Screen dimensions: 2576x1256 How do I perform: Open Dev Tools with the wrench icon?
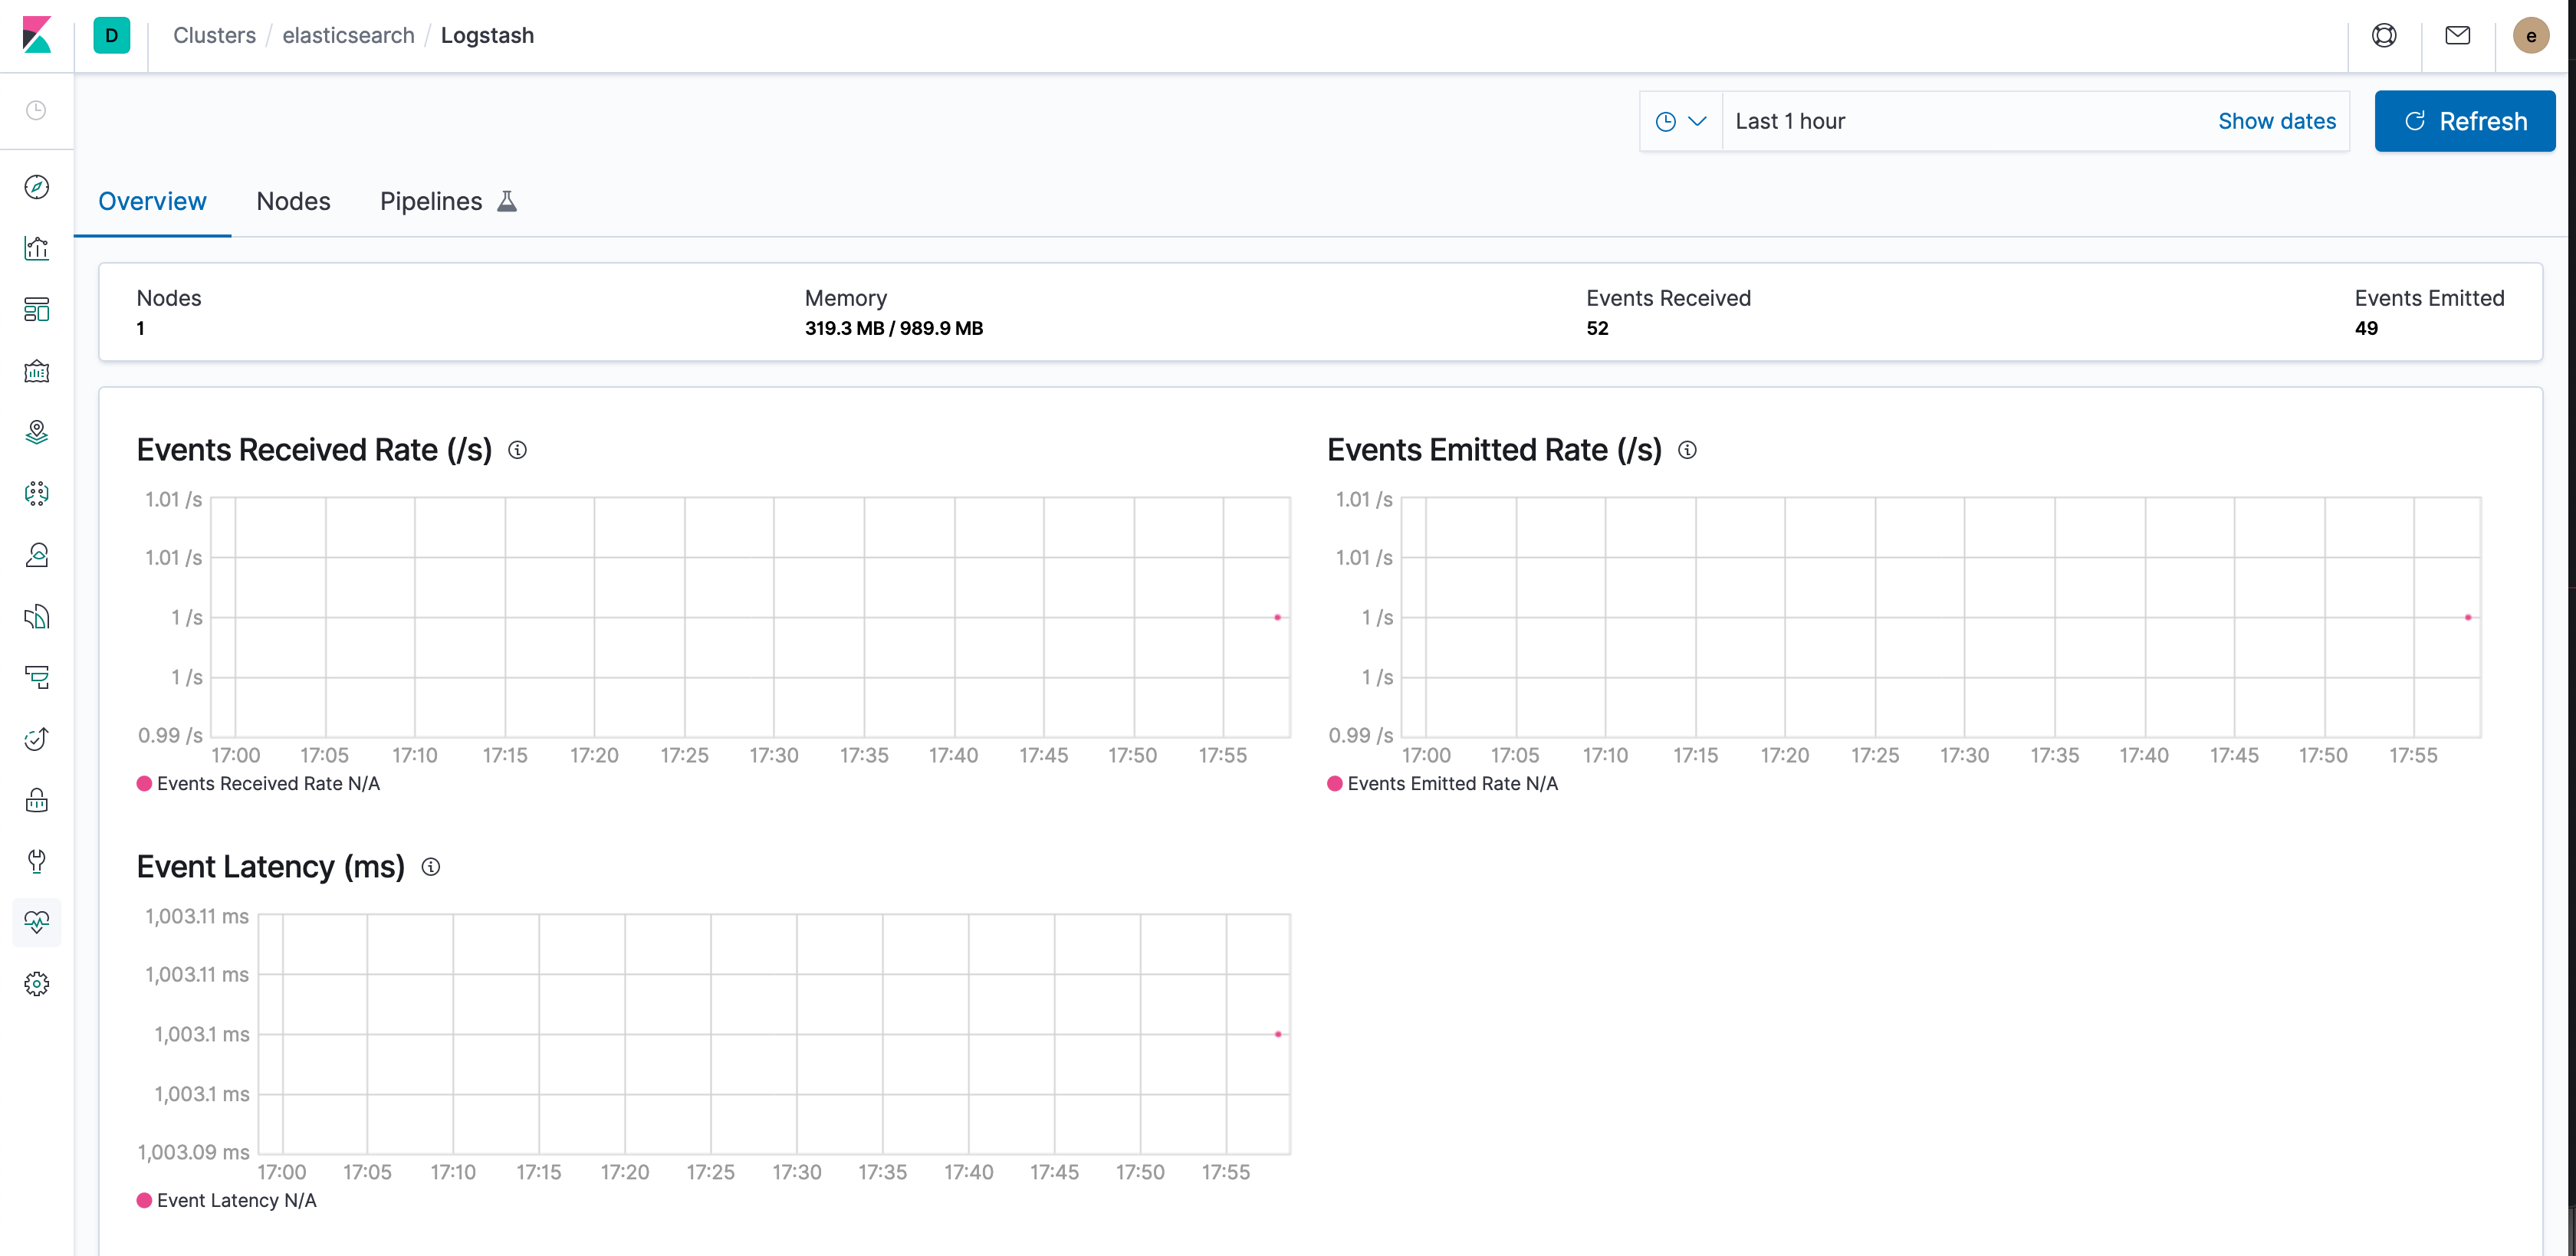pyautogui.click(x=36, y=861)
